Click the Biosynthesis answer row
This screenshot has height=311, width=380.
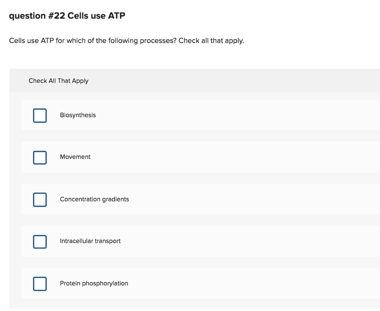pos(186,115)
